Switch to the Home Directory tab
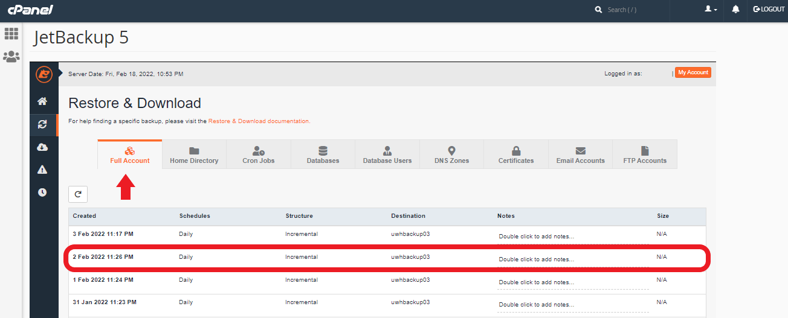Image resolution: width=788 pixels, height=318 pixels. 194,154
